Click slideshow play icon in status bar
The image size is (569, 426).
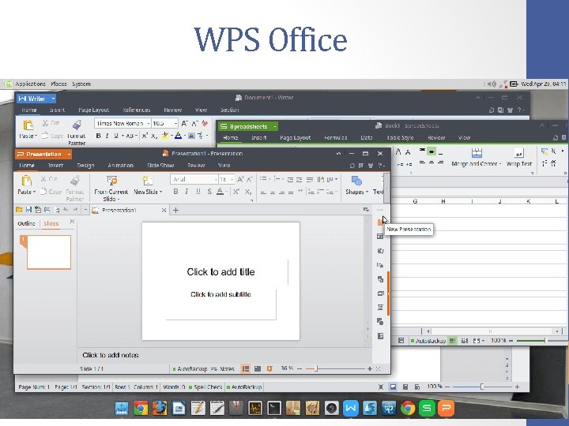(x=269, y=368)
